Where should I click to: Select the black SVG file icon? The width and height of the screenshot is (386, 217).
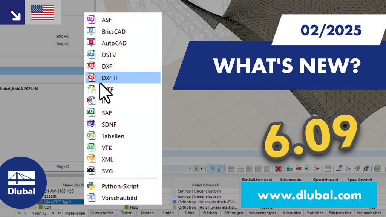click(91, 171)
